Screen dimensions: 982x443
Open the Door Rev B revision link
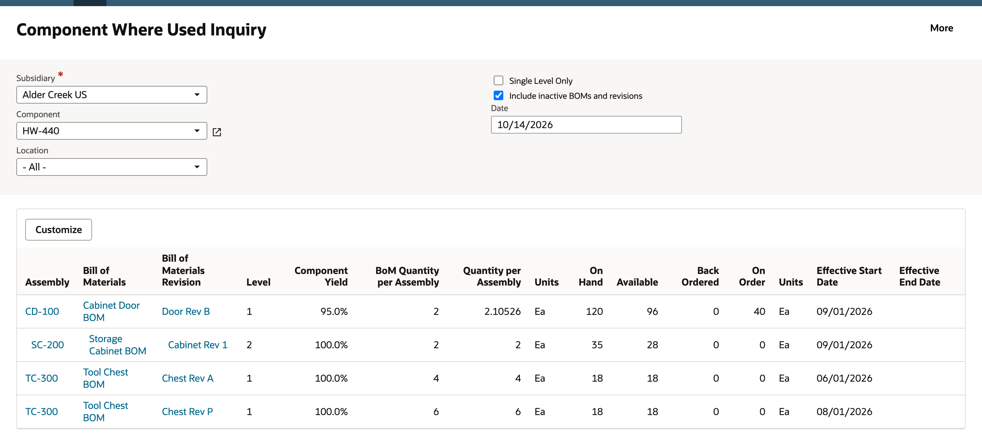click(185, 311)
